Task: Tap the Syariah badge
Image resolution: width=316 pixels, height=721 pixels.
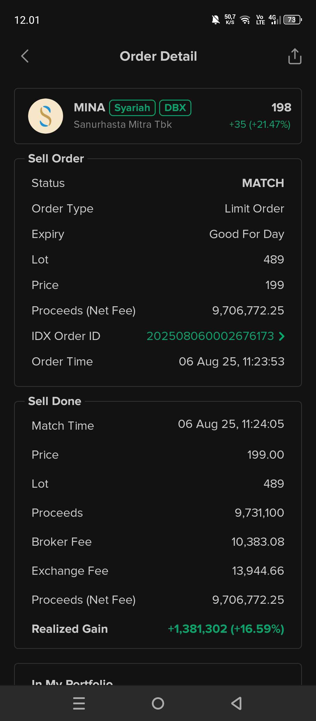Action: click(132, 108)
